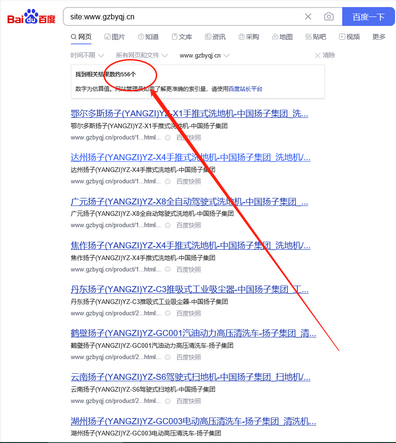Viewport: 396px width, 443px height.
Task: Open the 更多 menu
Action: tap(379, 37)
